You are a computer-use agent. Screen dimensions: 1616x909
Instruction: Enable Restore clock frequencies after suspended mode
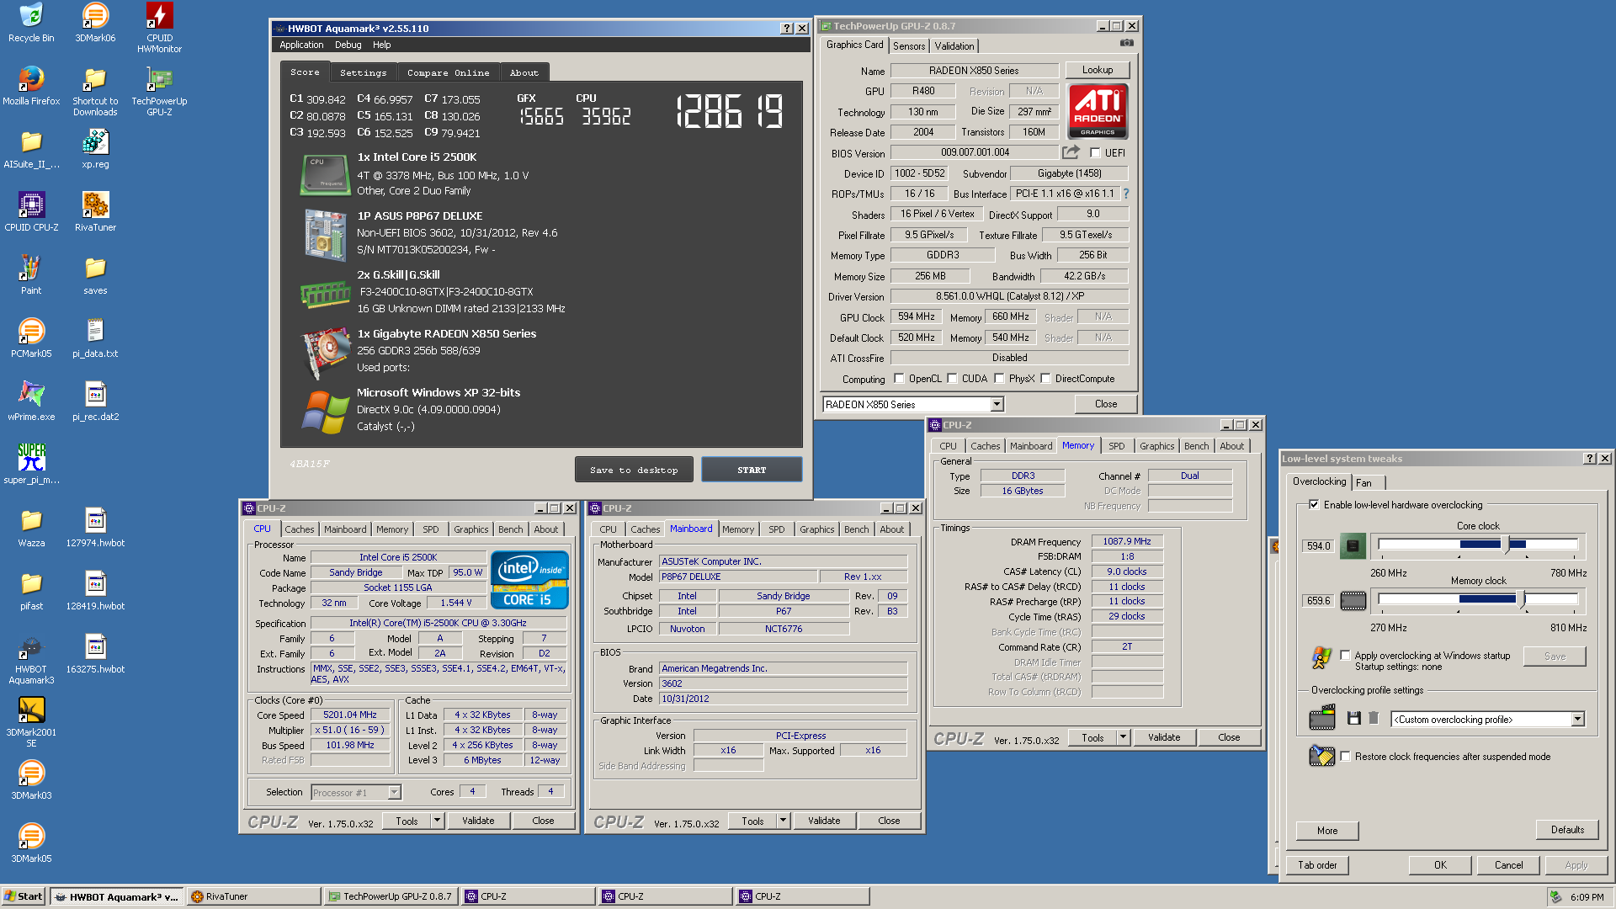click(1345, 756)
